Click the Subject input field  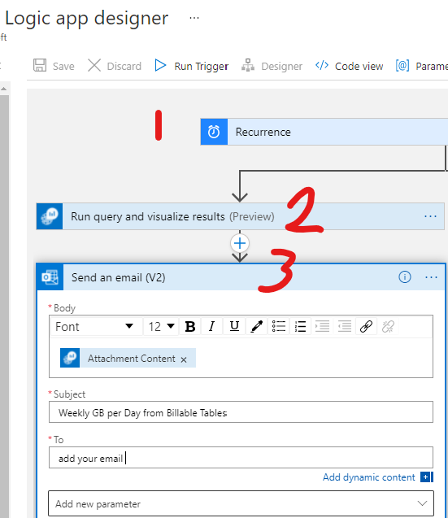(241, 412)
